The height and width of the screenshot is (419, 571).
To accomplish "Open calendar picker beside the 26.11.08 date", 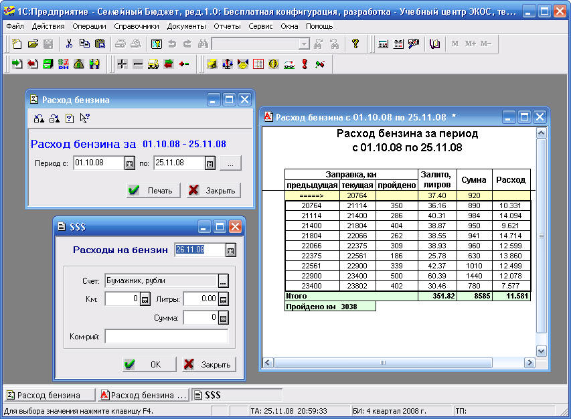I will [x=230, y=250].
